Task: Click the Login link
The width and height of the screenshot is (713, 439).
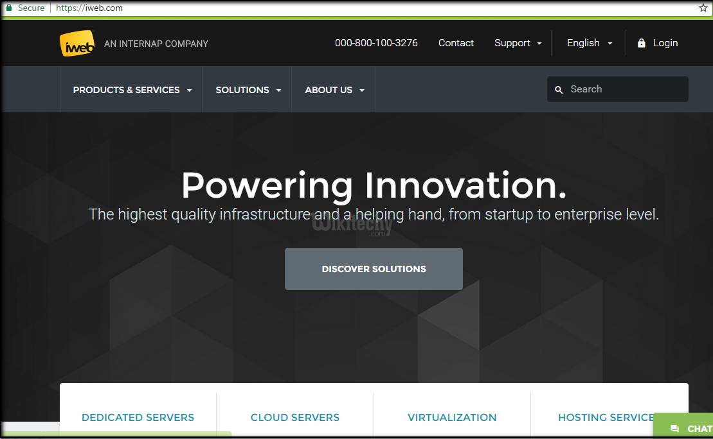Action: click(665, 43)
